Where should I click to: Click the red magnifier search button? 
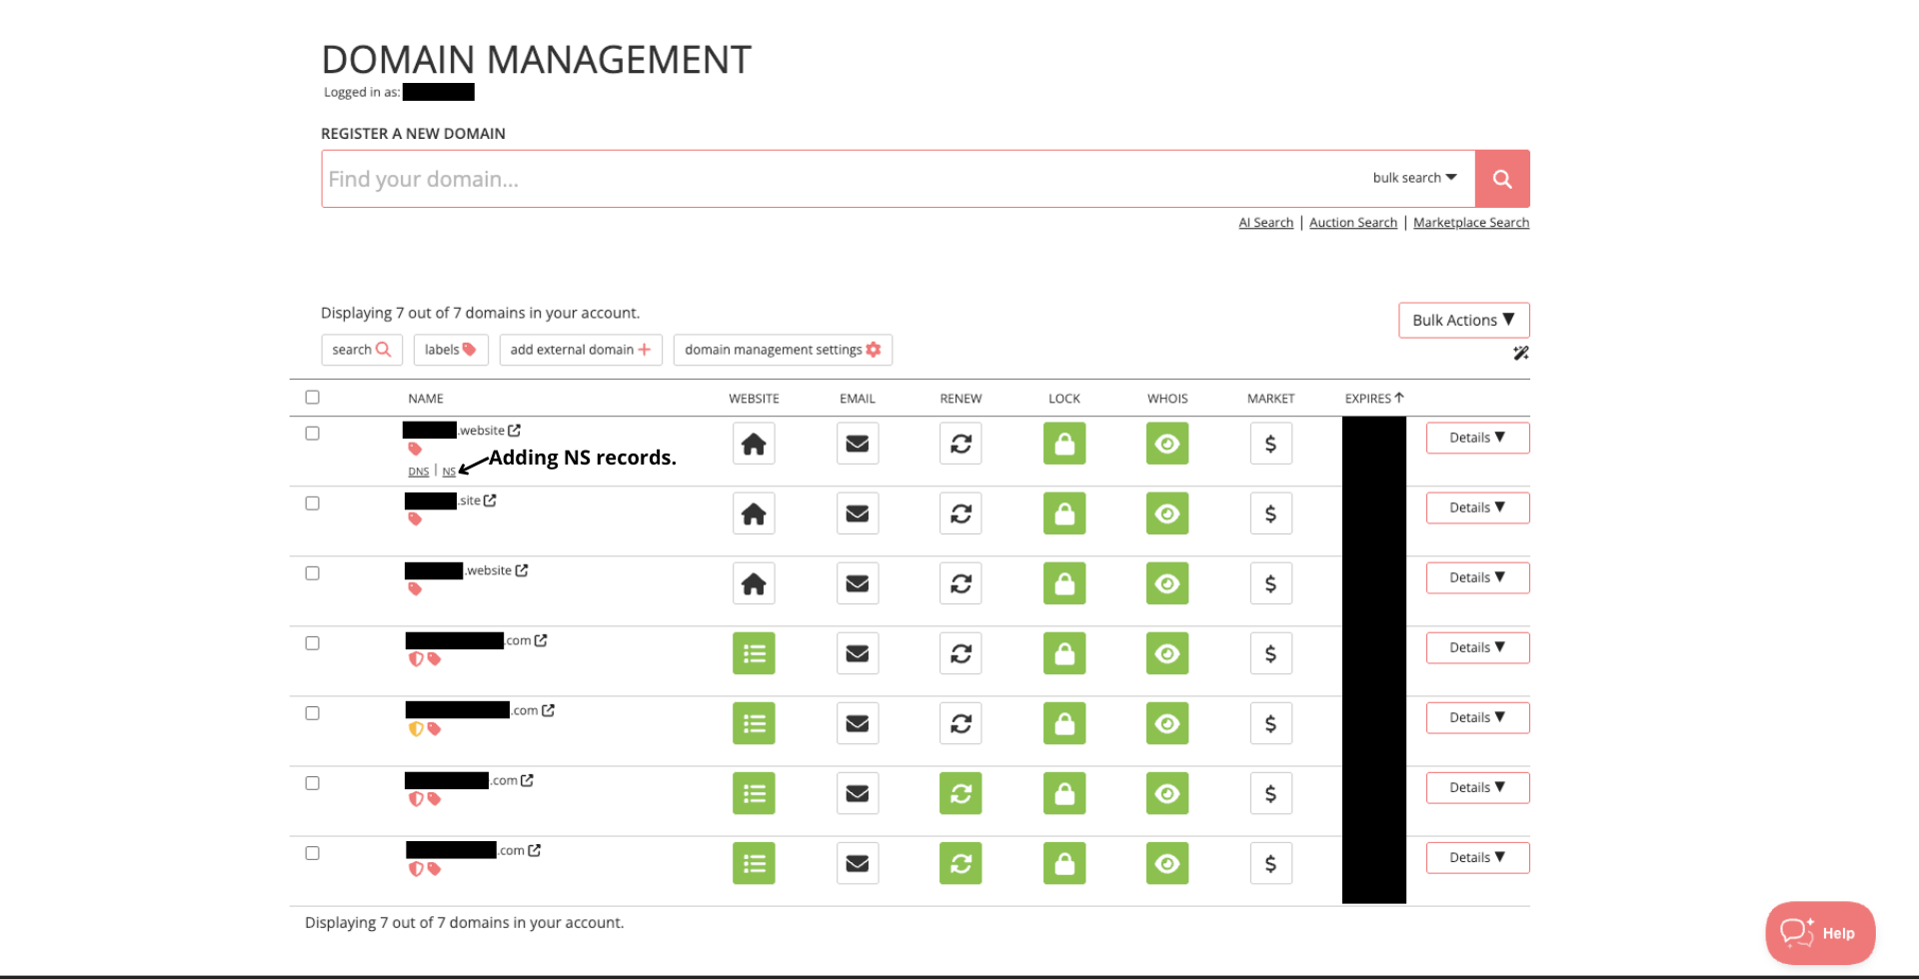click(x=1501, y=179)
